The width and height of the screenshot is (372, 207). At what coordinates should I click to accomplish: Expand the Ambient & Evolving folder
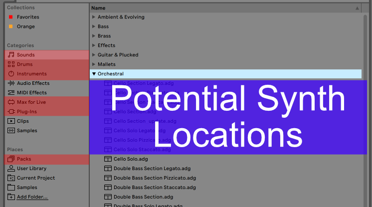tap(93, 17)
